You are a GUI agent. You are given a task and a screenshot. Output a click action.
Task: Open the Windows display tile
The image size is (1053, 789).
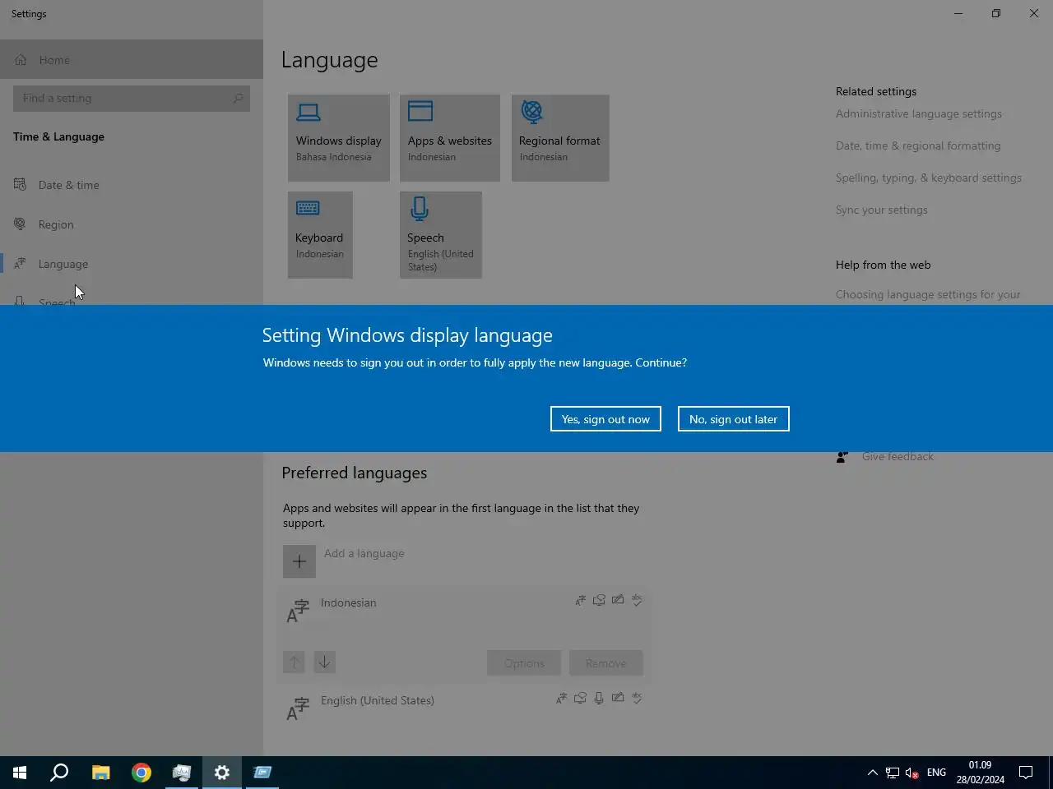click(339, 138)
